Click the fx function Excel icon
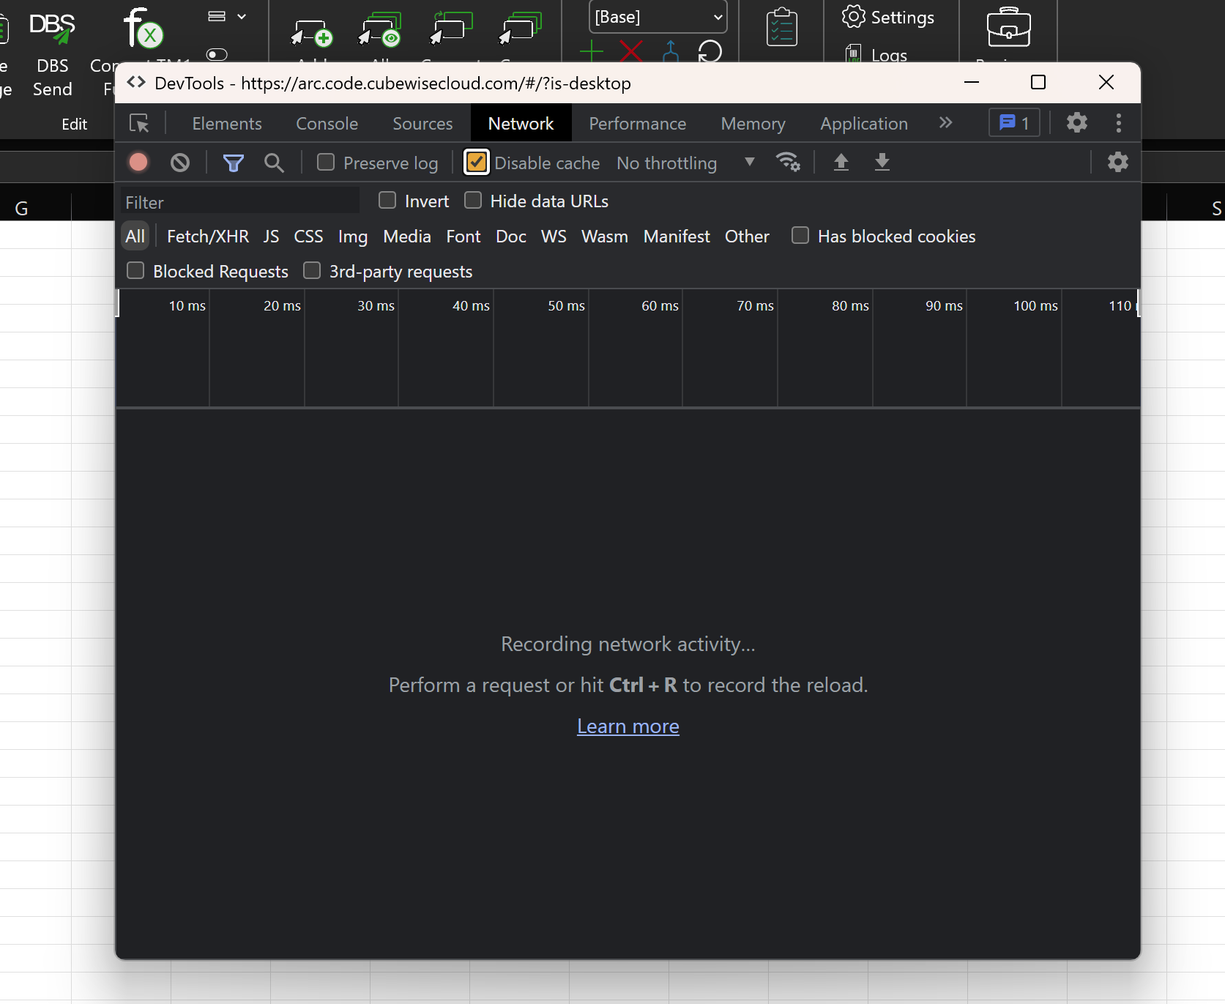1225x1004 pixels. (144, 28)
